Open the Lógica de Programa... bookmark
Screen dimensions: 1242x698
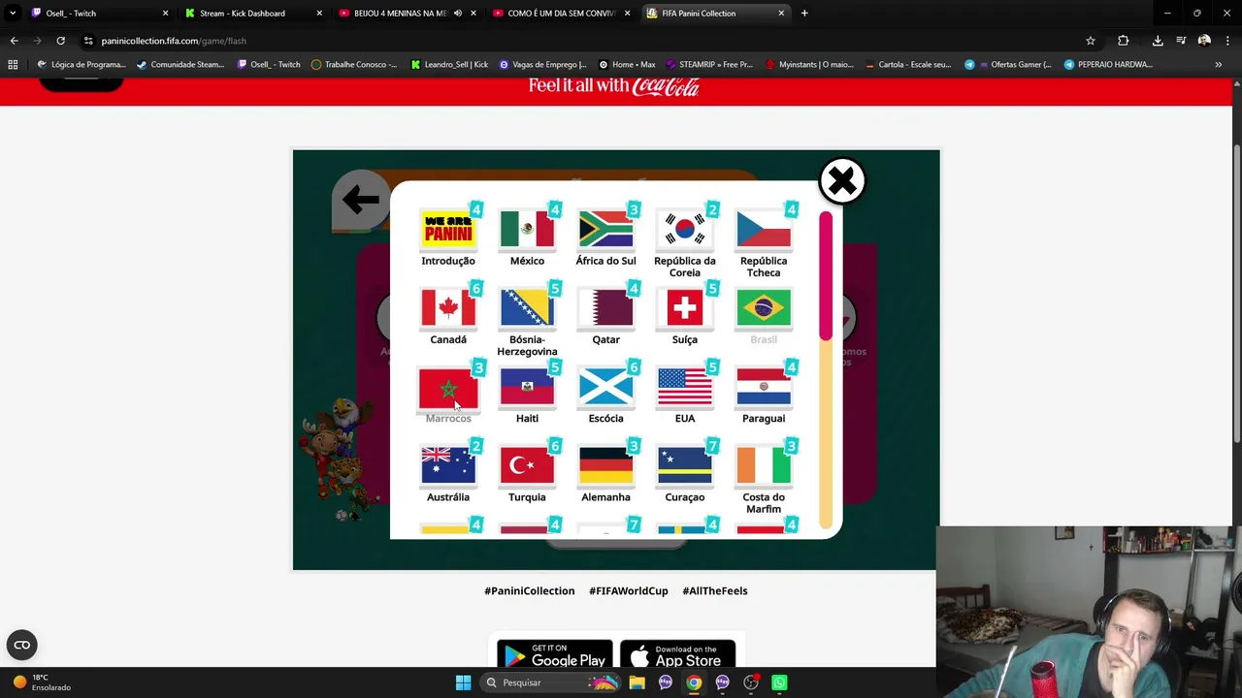(x=82, y=64)
